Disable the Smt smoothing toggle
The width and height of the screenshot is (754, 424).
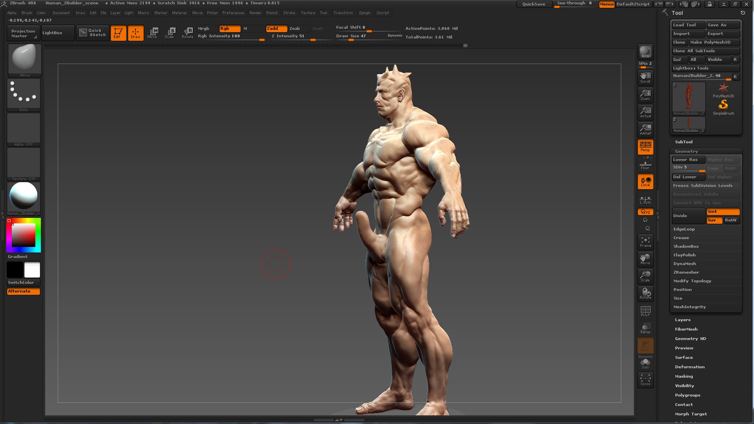tap(723, 212)
